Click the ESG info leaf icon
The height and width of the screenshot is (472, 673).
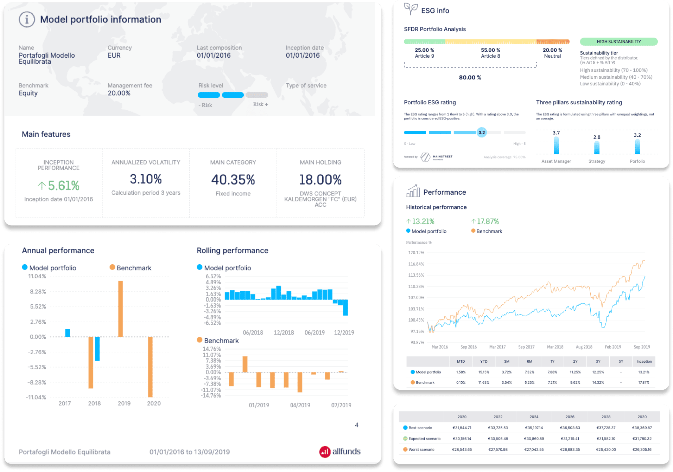coord(410,9)
